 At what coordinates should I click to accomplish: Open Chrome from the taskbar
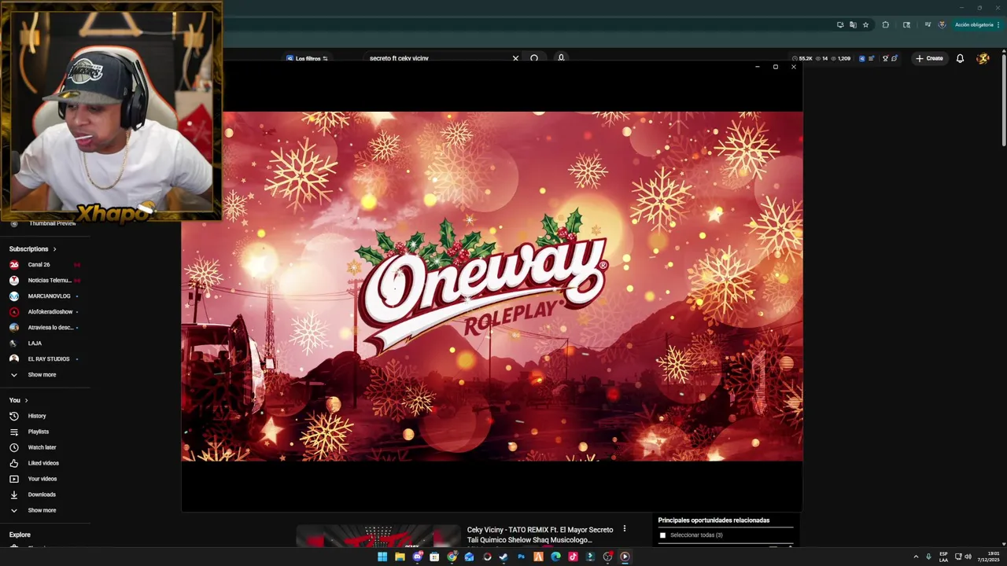(x=452, y=557)
